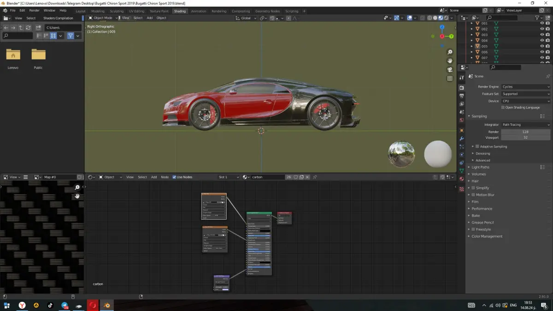Viewport: 553px width, 311px height.
Task: Open the Material properties tab icon
Action: coord(461,179)
